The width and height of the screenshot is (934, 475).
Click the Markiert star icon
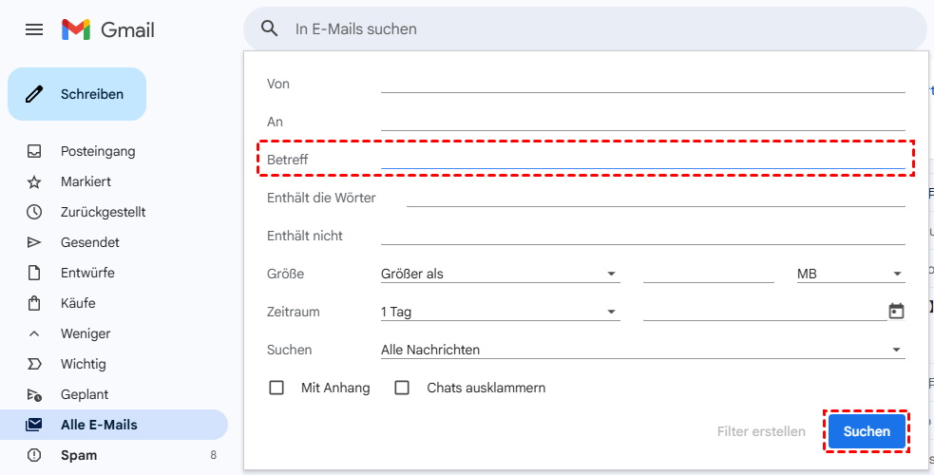point(34,181)
